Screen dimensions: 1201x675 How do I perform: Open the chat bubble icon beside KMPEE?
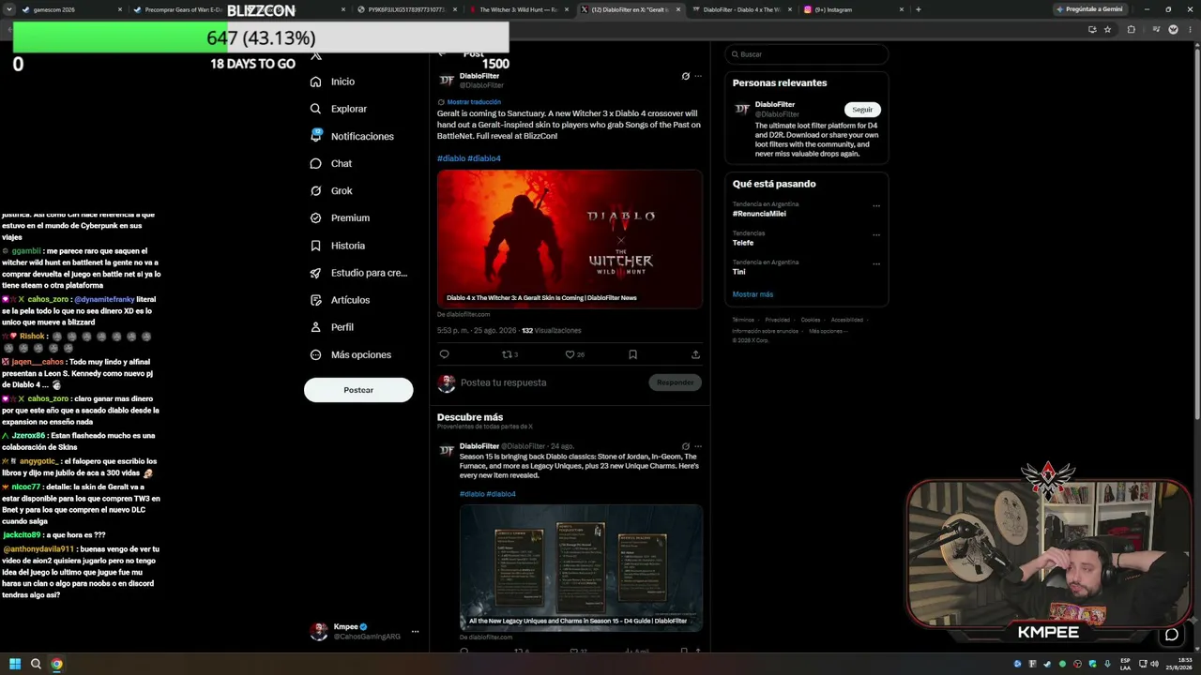click(x=1172, y=635)
